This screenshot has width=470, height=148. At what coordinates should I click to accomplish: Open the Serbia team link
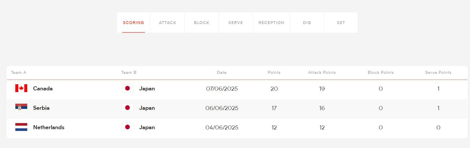point(41,108)
